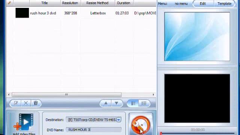This screenshot has width=240, height=135.
Task: Select the 'rush hour 3 dvd' title text
Action: 43,13
